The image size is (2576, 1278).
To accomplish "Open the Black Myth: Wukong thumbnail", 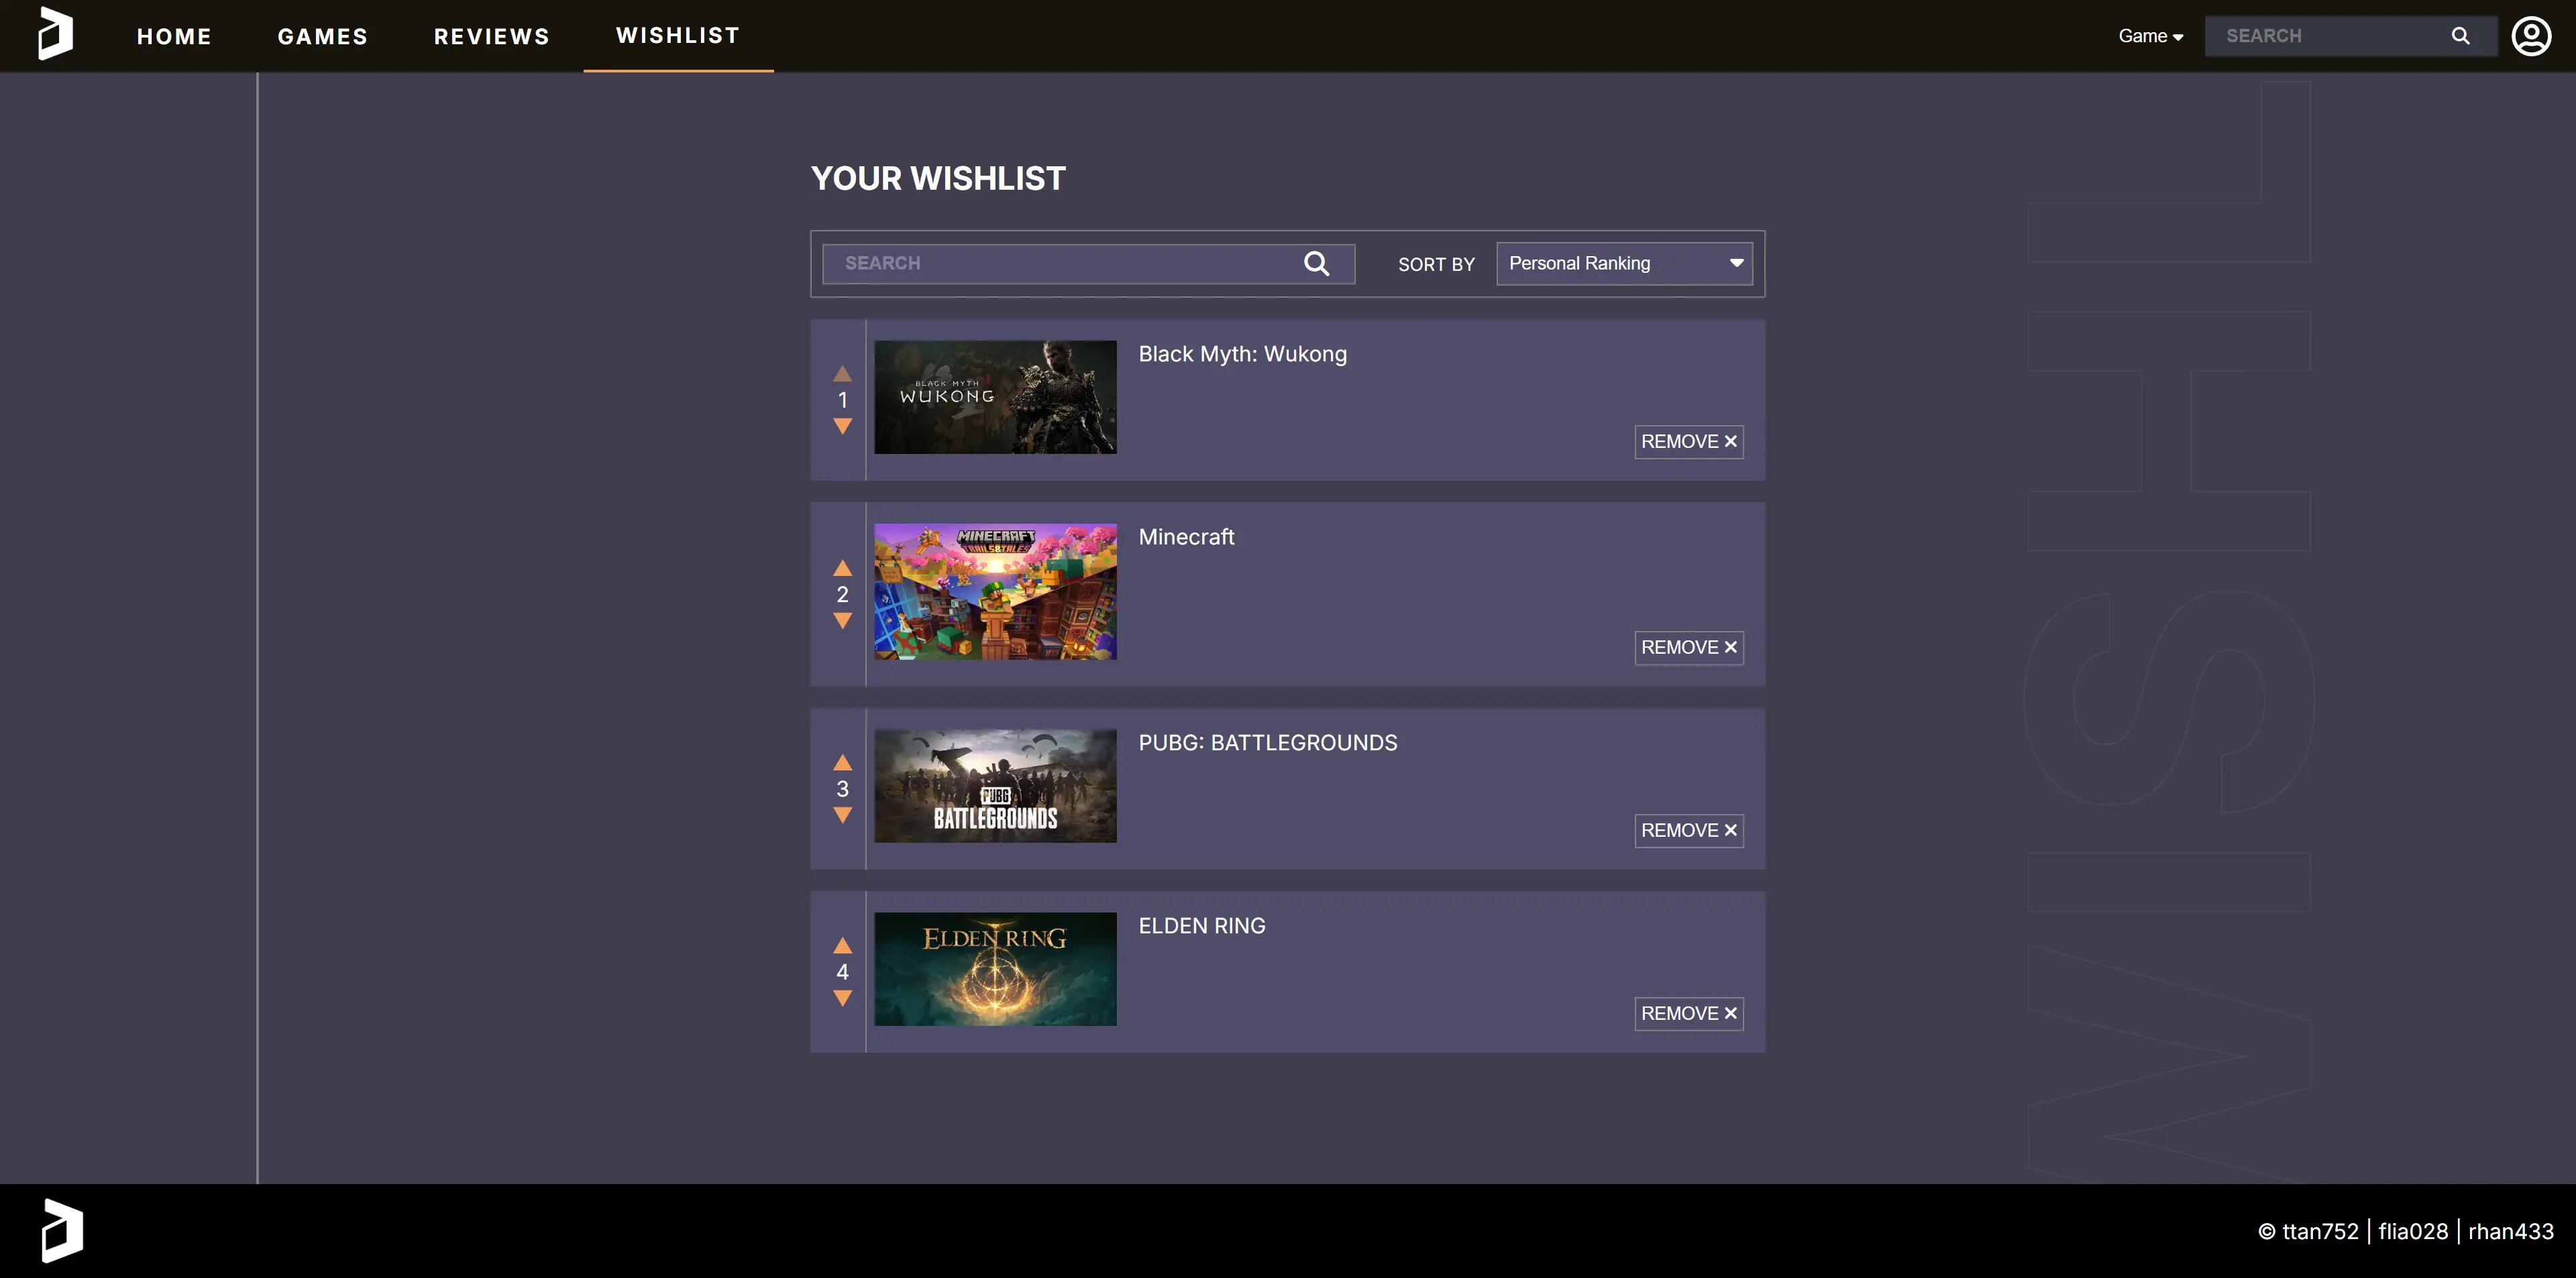I will coord(995,397).
